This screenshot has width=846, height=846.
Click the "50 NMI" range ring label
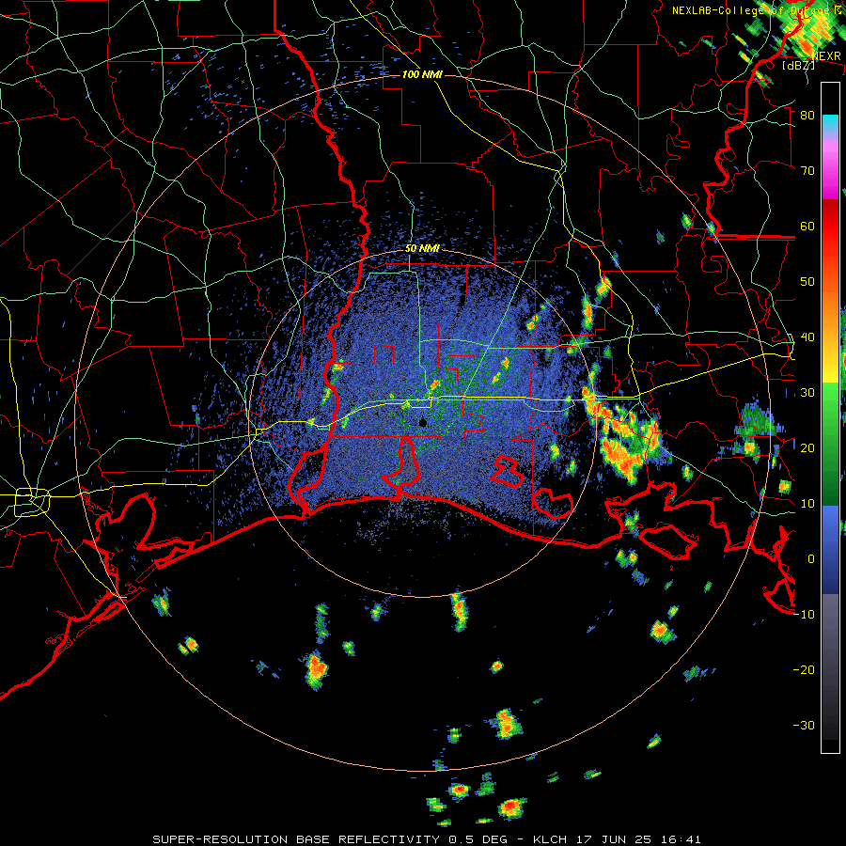pos(422,249)
